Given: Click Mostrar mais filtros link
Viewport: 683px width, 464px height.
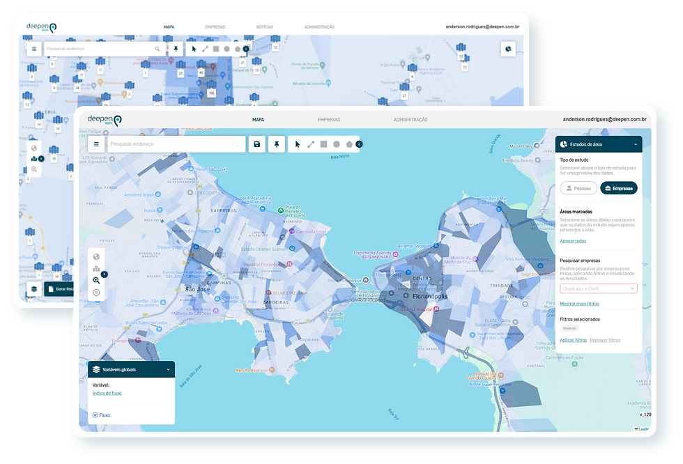Looking at the screenshot, I should [579, 303].
